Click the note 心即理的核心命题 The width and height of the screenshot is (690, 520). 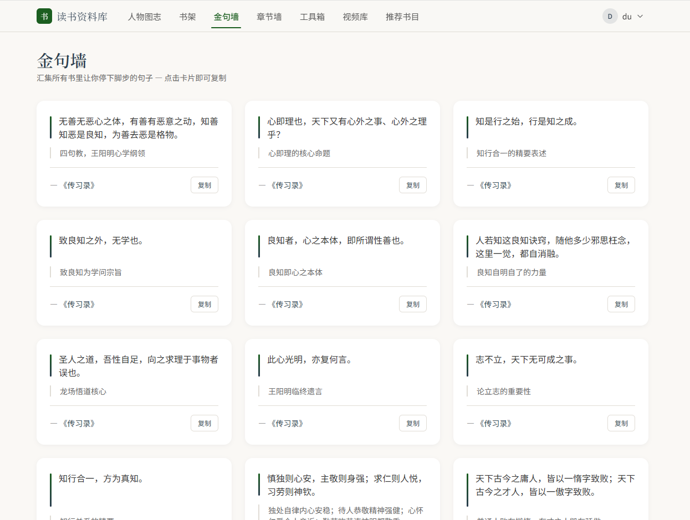(x=299, y=153)
